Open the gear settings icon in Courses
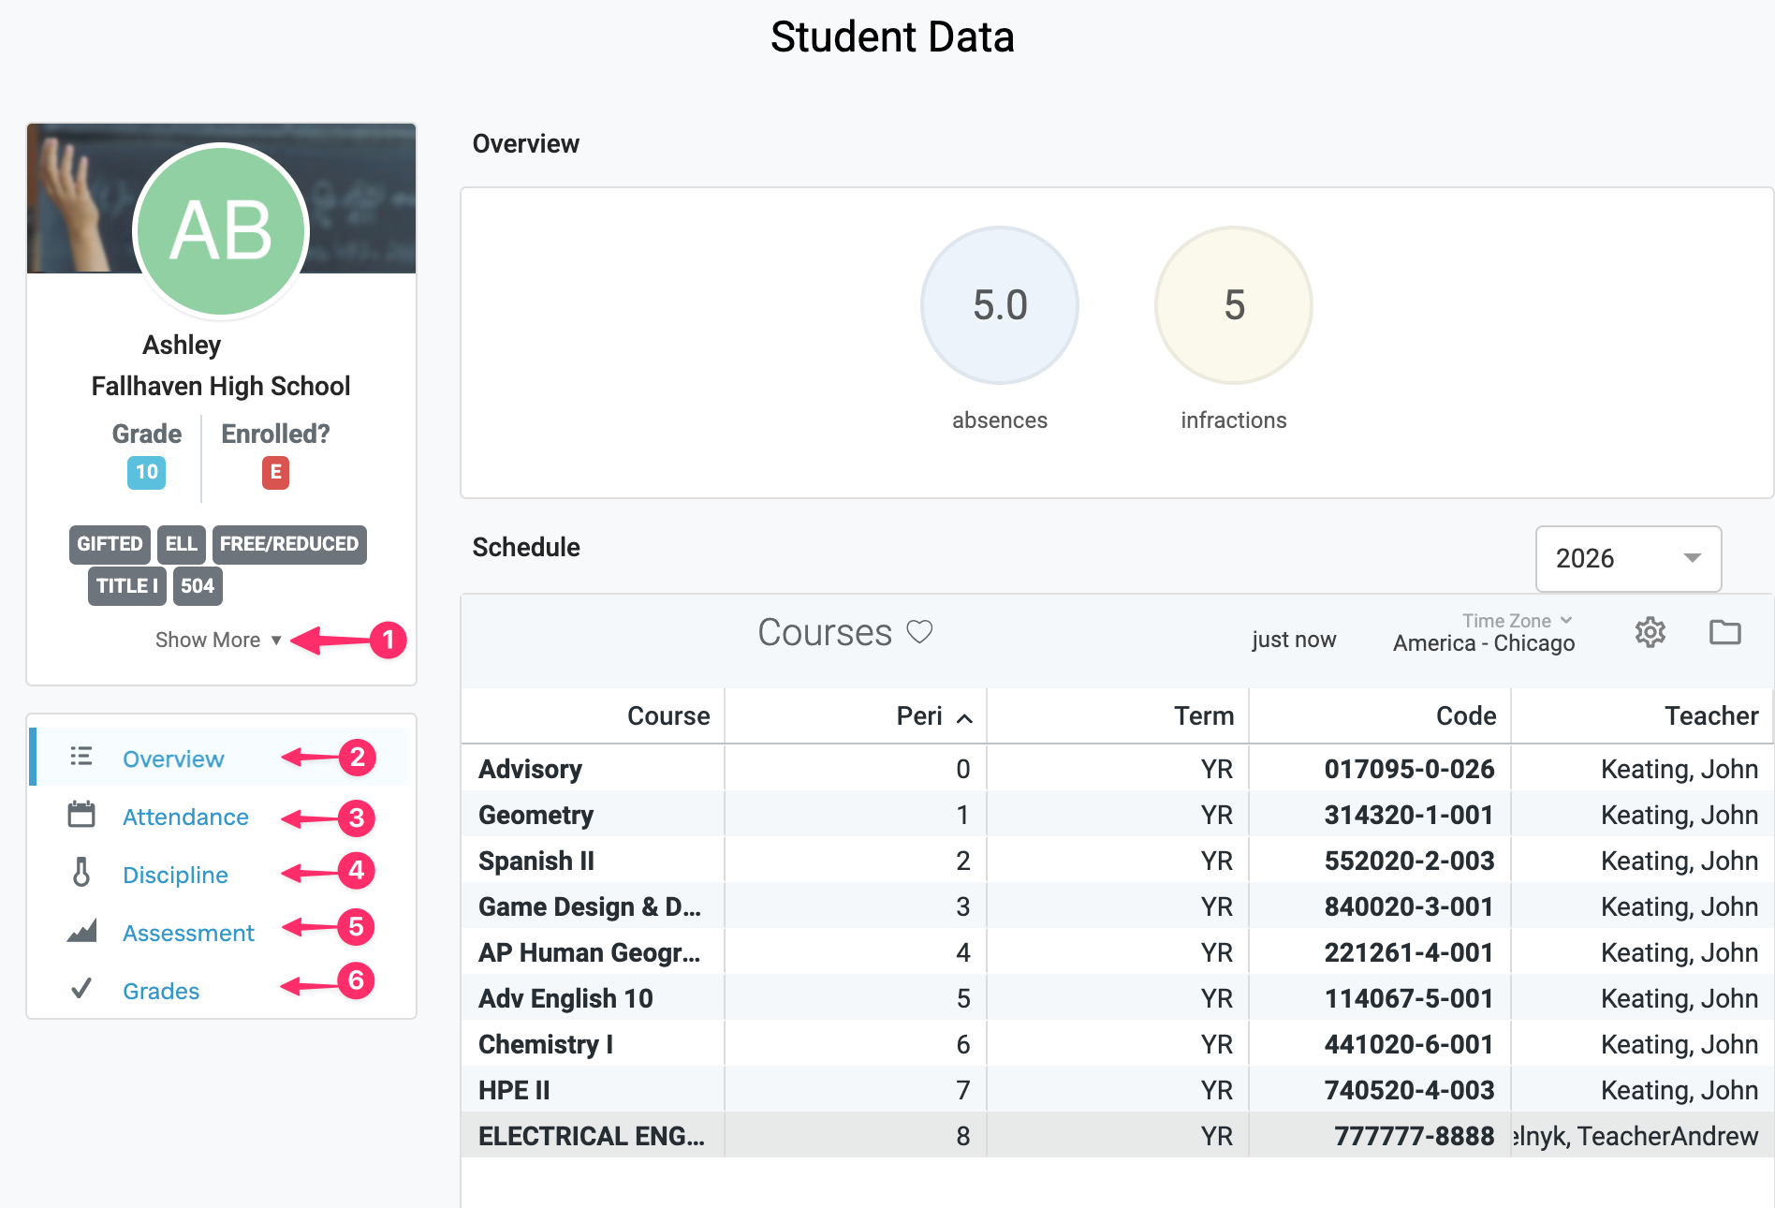This screenshot has height=1208, width=1775. tap(1650, 632)
